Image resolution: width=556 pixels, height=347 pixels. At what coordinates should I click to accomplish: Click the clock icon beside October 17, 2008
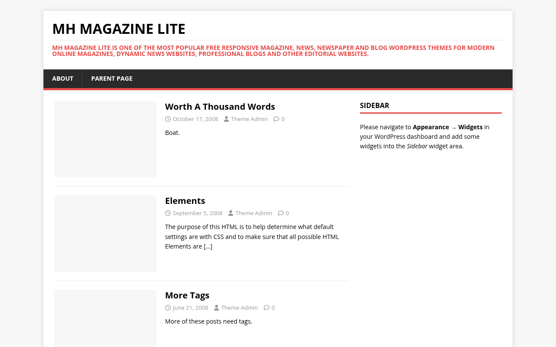[168, 119]
